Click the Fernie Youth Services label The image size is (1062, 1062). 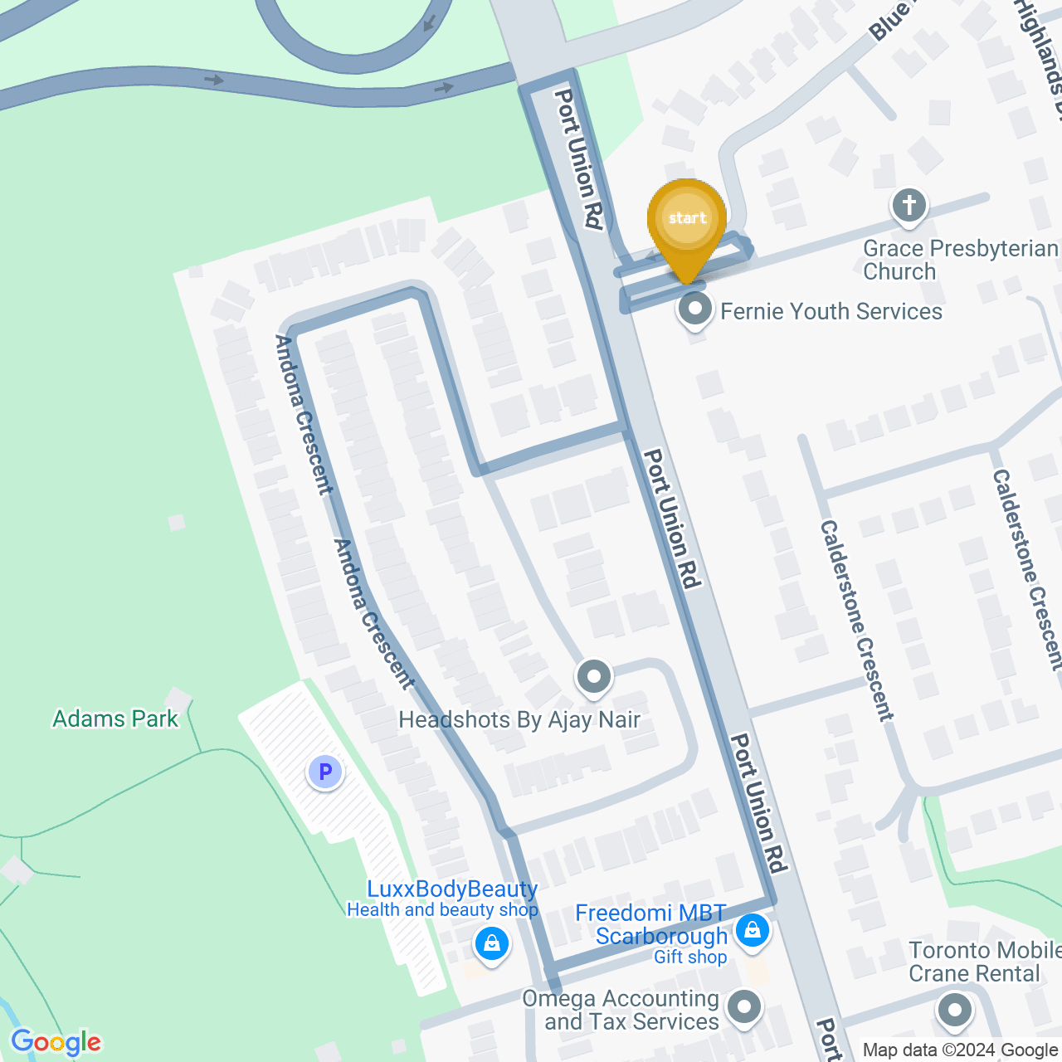831,311
